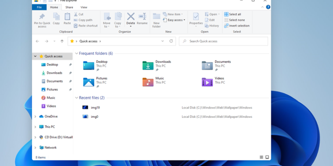This screenshot has height=166, width=333.
Task: Select the Videos frequent folder icon
Action: pos(207,82)
